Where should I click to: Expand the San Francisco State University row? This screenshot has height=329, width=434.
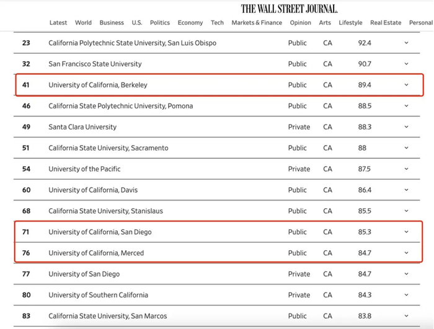click(406, 64)
